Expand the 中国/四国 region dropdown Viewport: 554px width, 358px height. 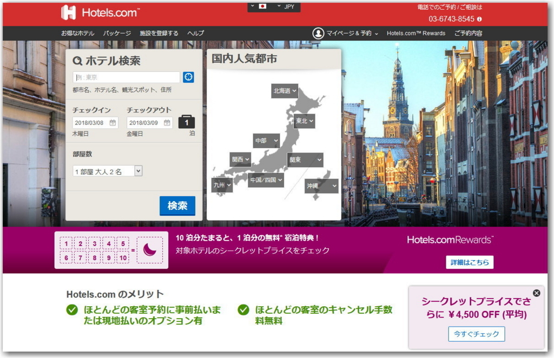point(266,180)
